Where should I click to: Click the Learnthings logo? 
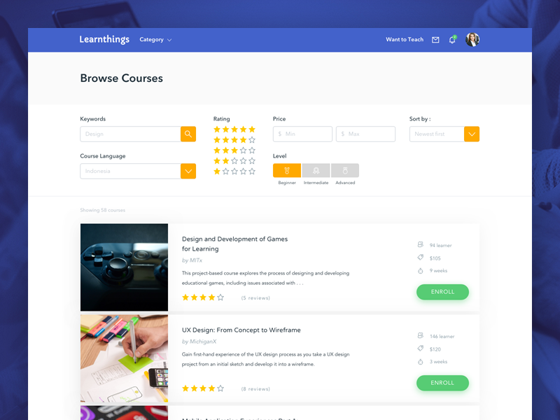click(104, 39)
